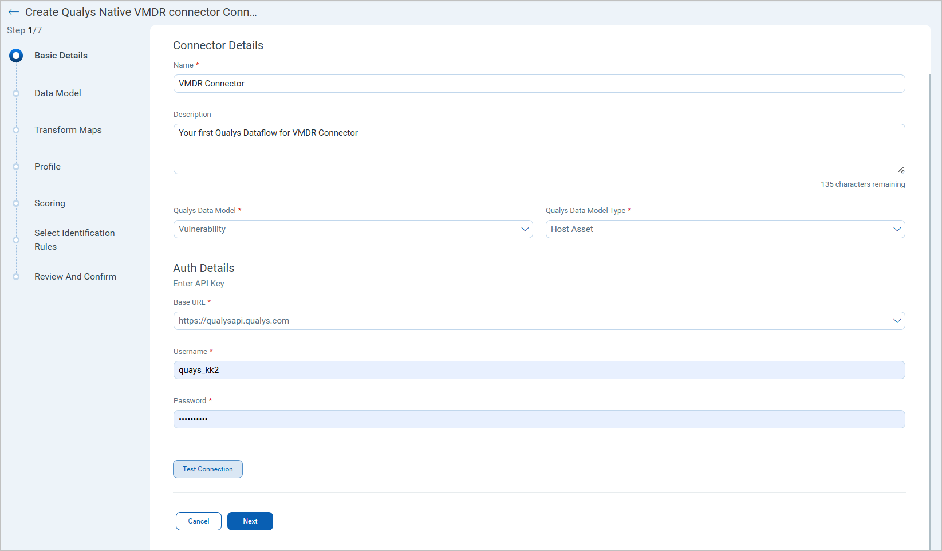
Task: Click inside the Description text area
Action: tap(539, 149)
